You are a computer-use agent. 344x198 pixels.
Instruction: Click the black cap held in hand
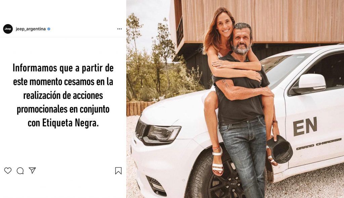pyautogui.click(x=280, y=149)
